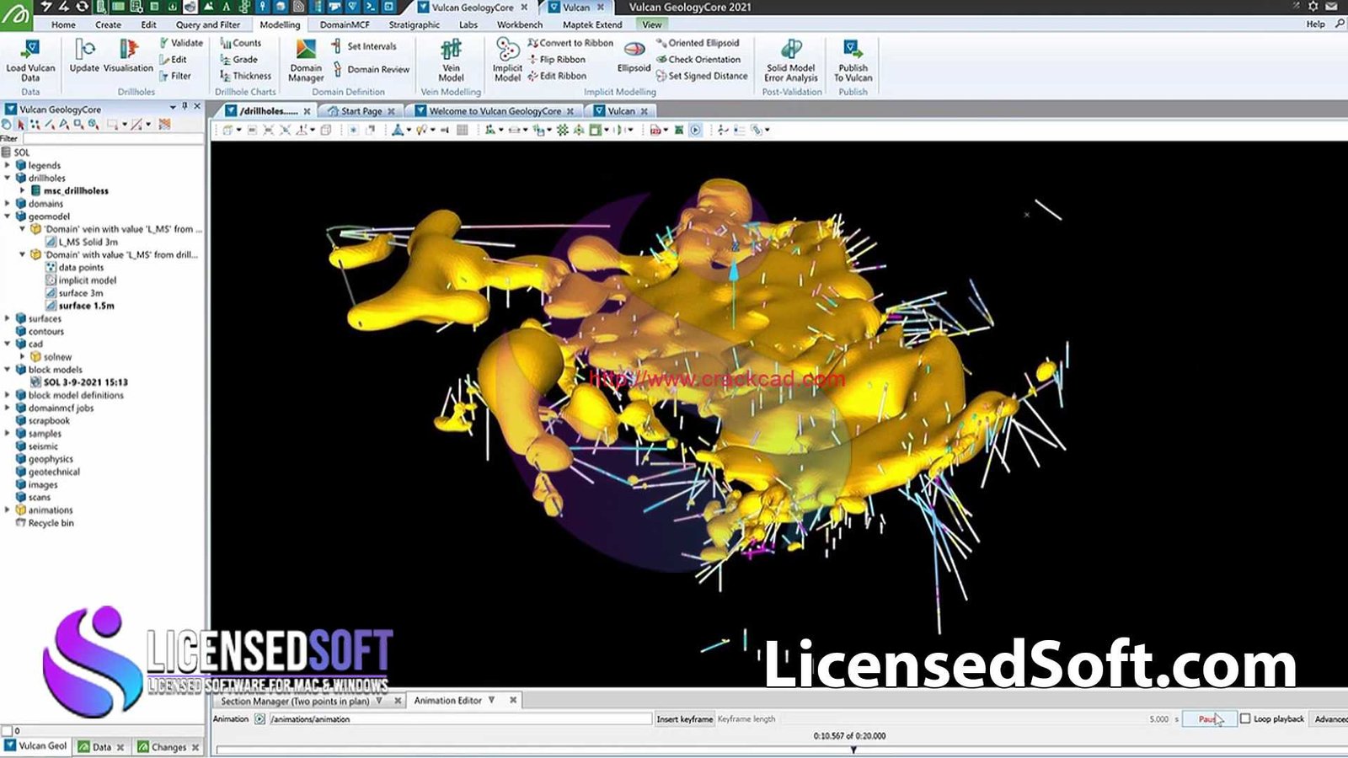The width and height of the screenshot is (1348, 758).
Task: Click Set Signed Distance
Action: click(702, 76)
